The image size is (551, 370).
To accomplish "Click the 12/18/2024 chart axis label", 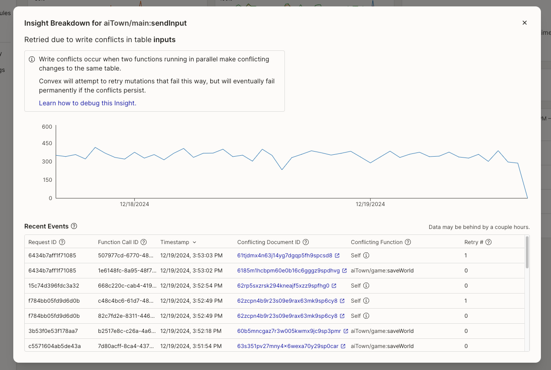I will pyautogui.click(x=134, y=204).
